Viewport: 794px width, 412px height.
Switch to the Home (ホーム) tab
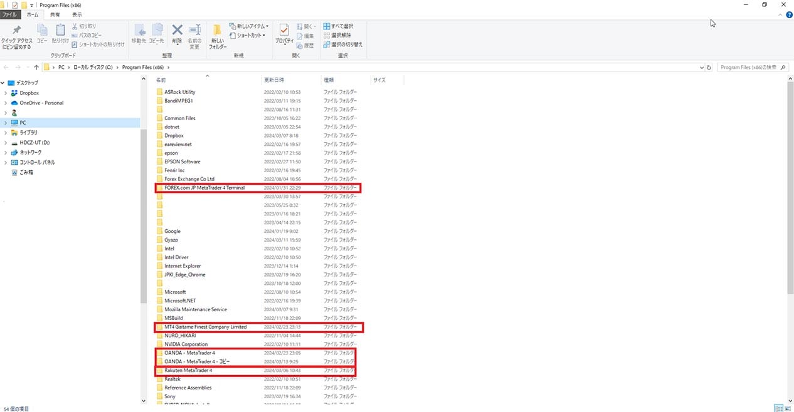pyautogui.click(x=32, y=14)
